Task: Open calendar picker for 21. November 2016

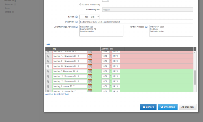Action: click(90, 61)
